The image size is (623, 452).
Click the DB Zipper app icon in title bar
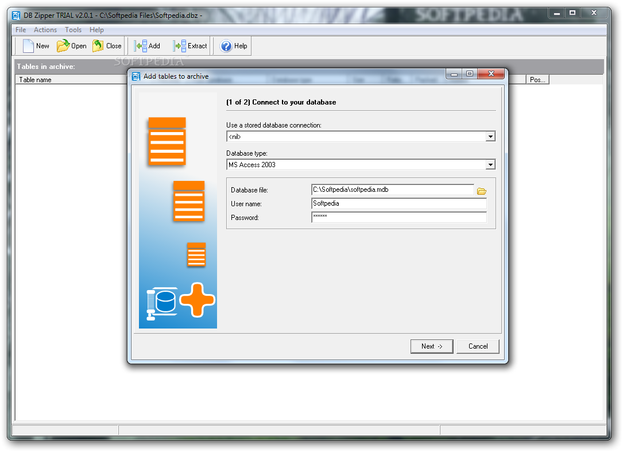[16, 16]
